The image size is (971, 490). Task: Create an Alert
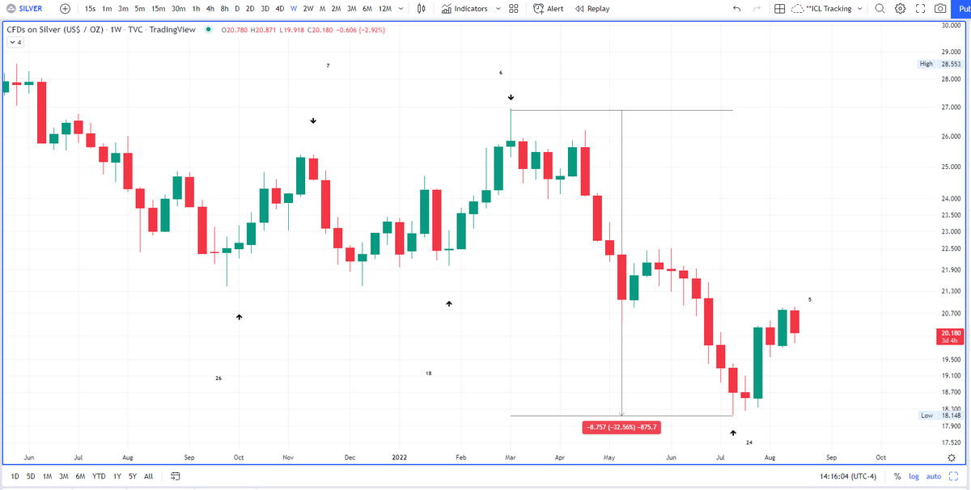[x=549, y=8]
